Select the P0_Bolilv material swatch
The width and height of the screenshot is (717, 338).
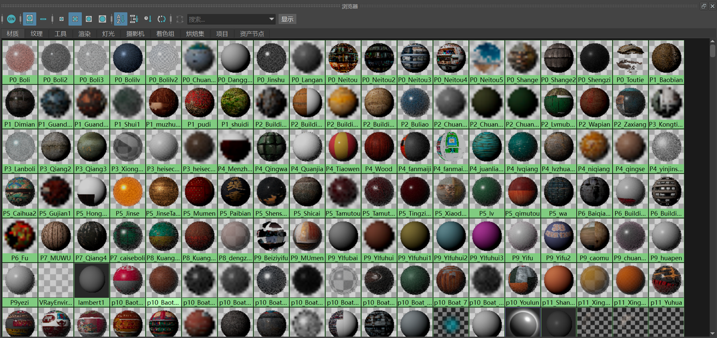[127, 62]
